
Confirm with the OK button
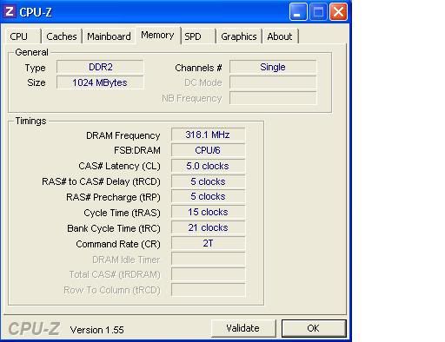pos(314,328)
